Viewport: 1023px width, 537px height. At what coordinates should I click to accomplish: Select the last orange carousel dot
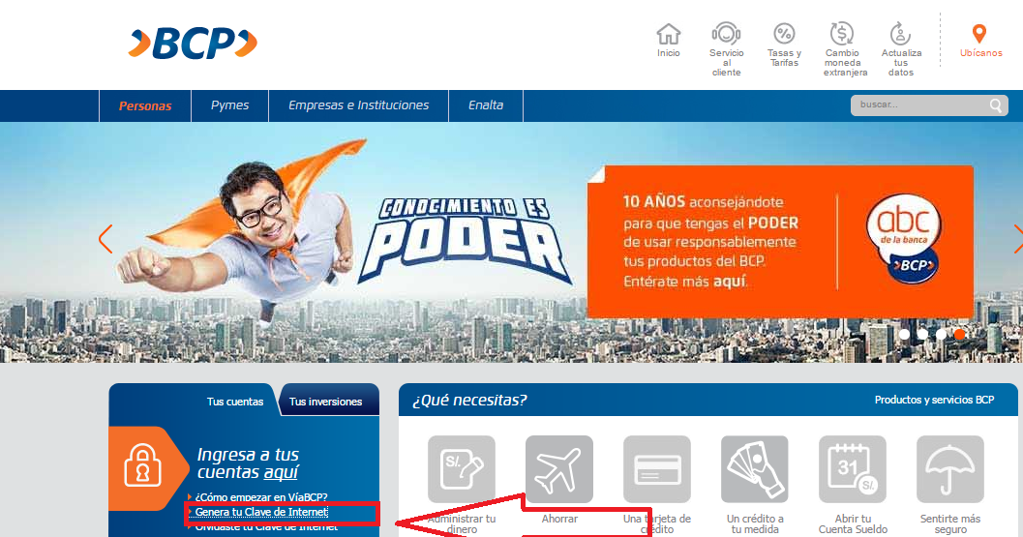[959, 334]
